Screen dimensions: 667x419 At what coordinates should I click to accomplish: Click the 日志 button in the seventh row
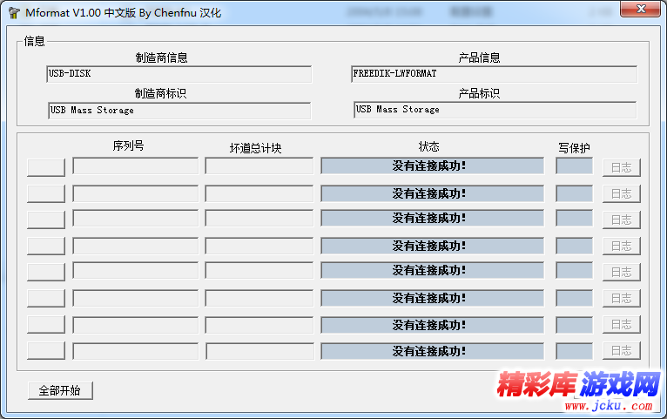click(622, 325)
